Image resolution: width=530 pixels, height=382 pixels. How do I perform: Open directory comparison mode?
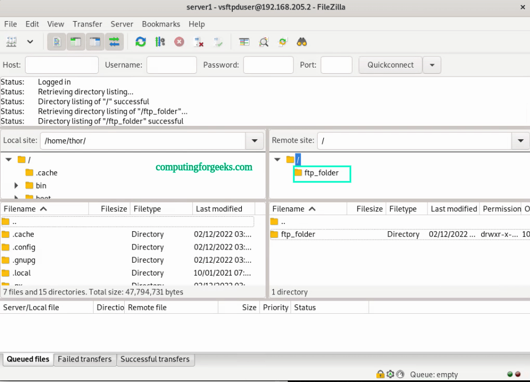(244, 42)
